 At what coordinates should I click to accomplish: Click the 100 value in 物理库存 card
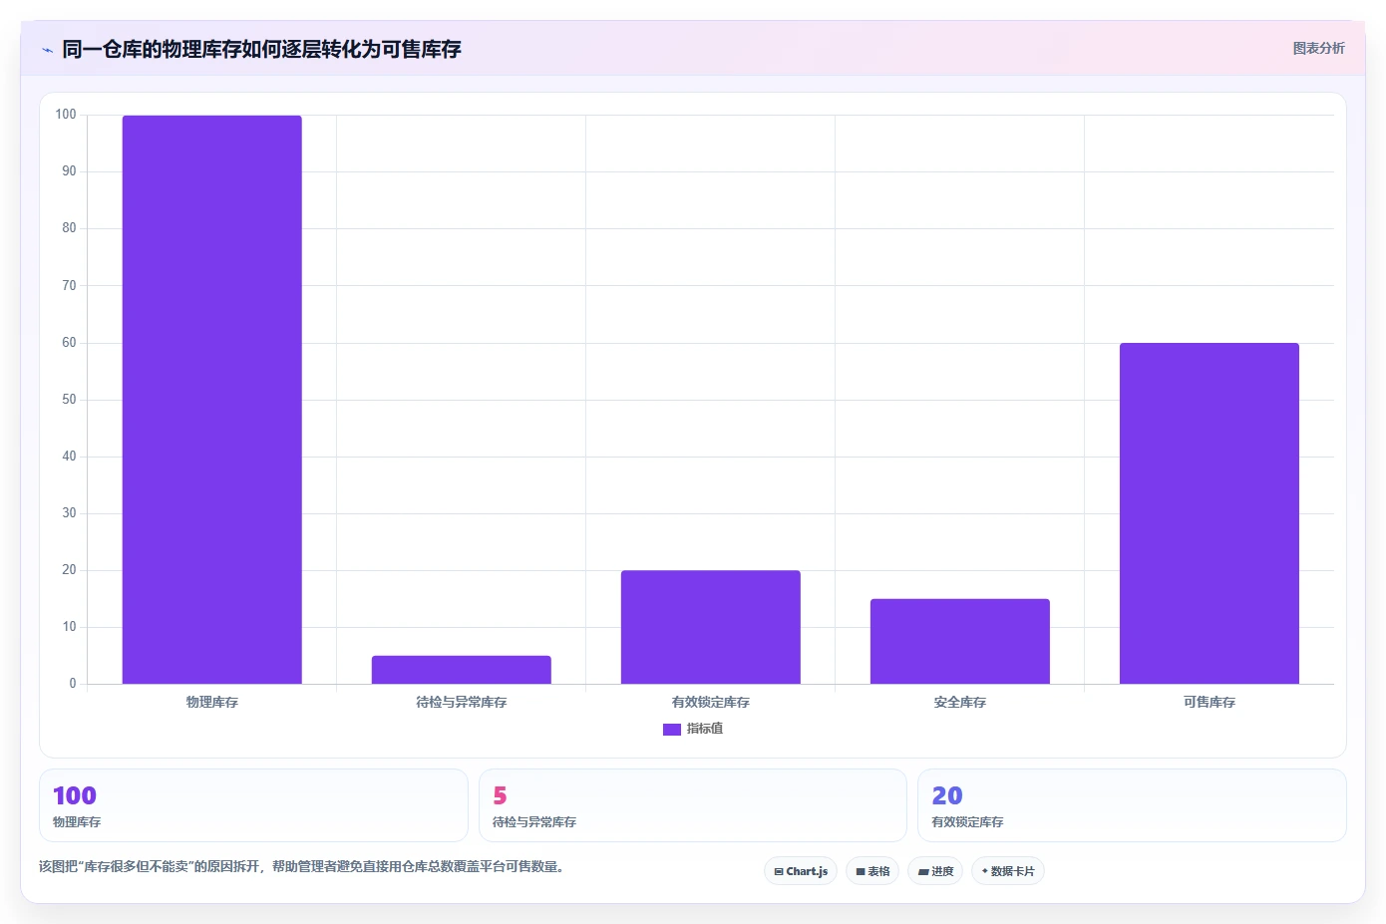pos(75,795)
